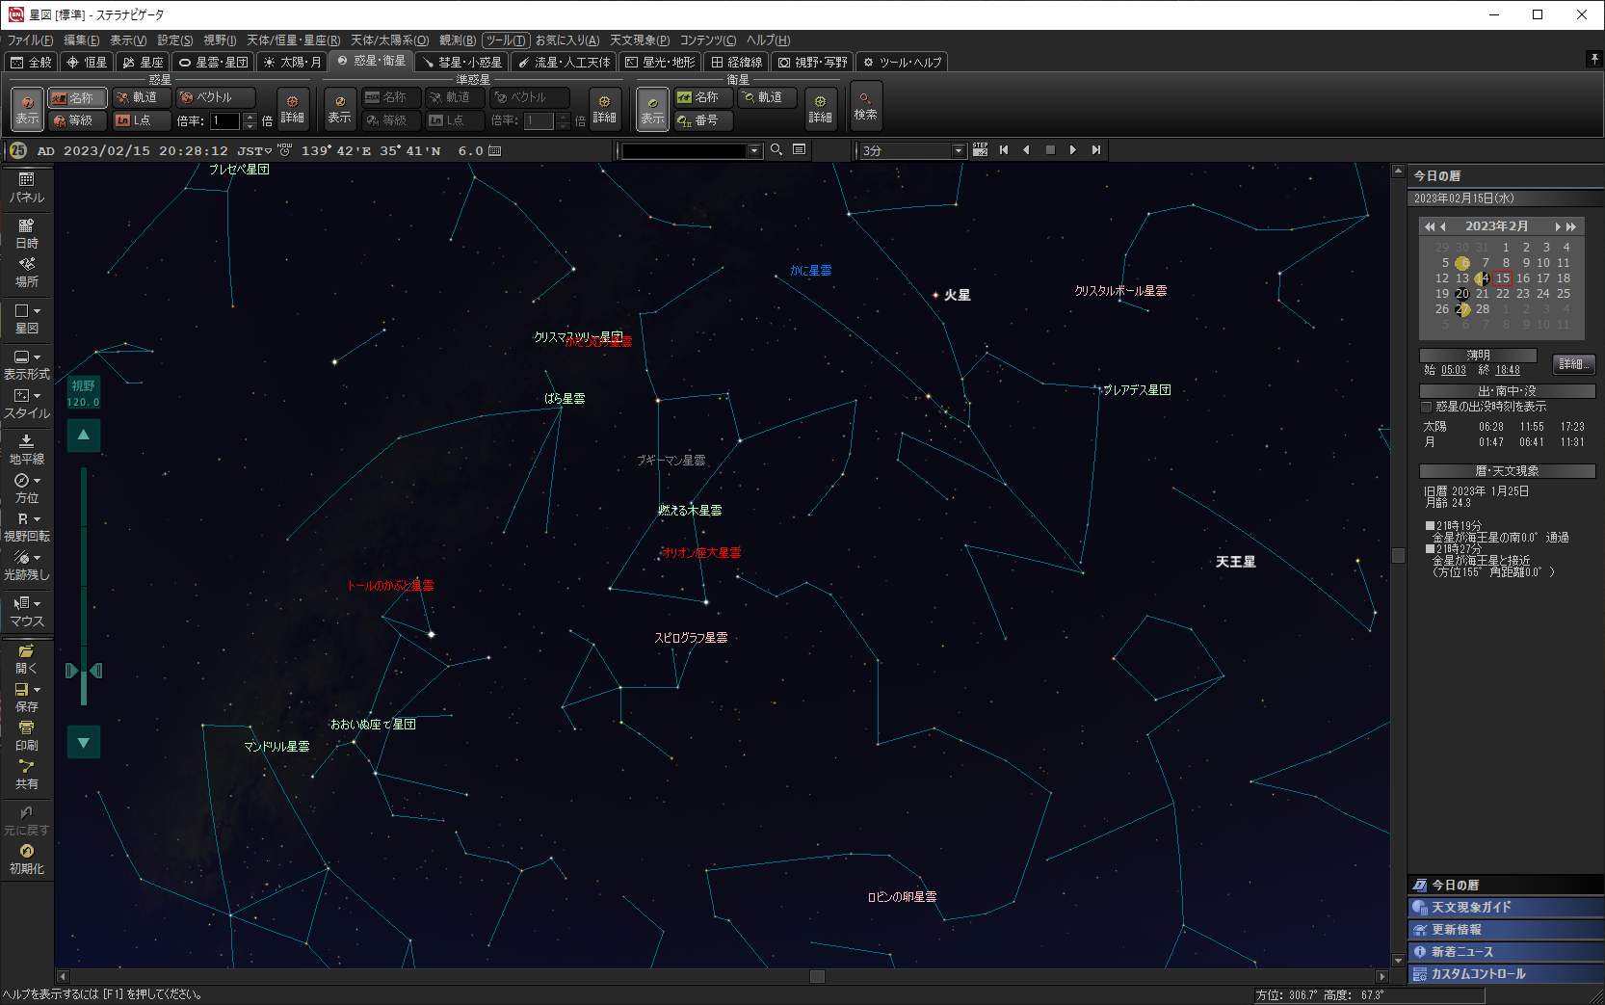Go to next month in calendar
This screenshot has width=1605, height=1005.
click(x=1558, y=226)
